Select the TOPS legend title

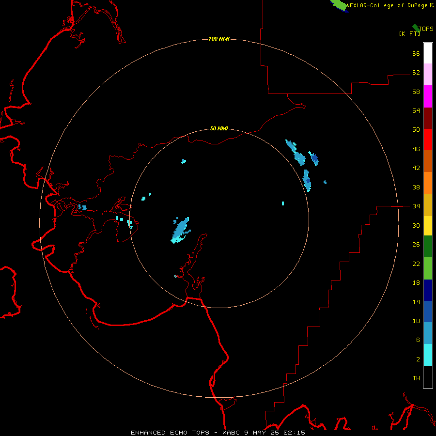point(426,29)
